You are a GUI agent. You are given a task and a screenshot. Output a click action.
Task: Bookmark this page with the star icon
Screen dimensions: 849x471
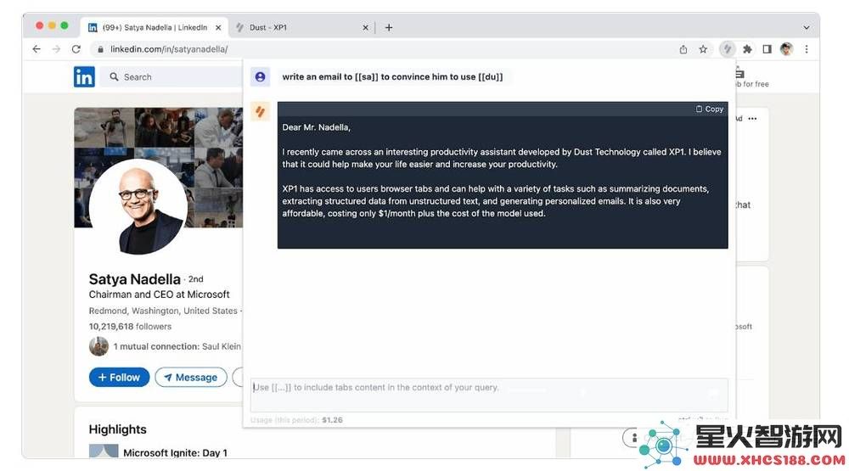click(703, 49)
